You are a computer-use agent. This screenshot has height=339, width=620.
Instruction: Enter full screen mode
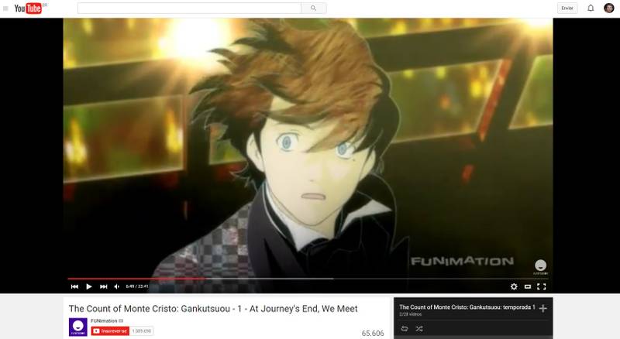pos(541,286)
